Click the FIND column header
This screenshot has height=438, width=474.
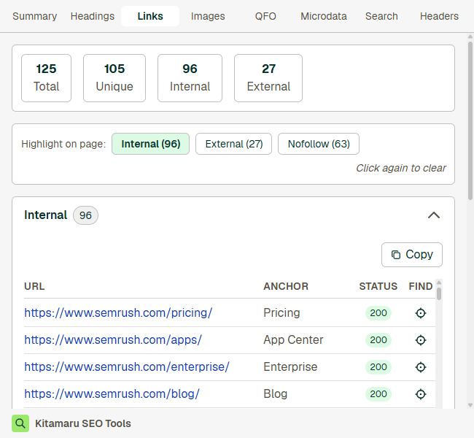point(421,286)
